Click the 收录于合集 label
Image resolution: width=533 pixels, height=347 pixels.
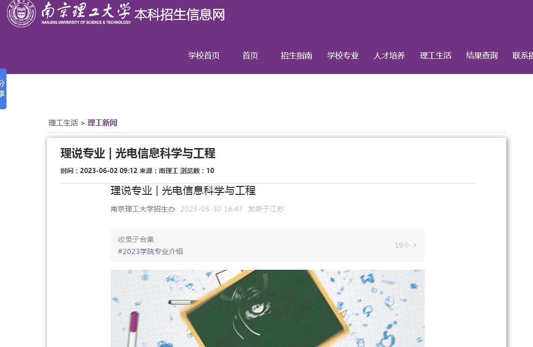click(136, 240)
